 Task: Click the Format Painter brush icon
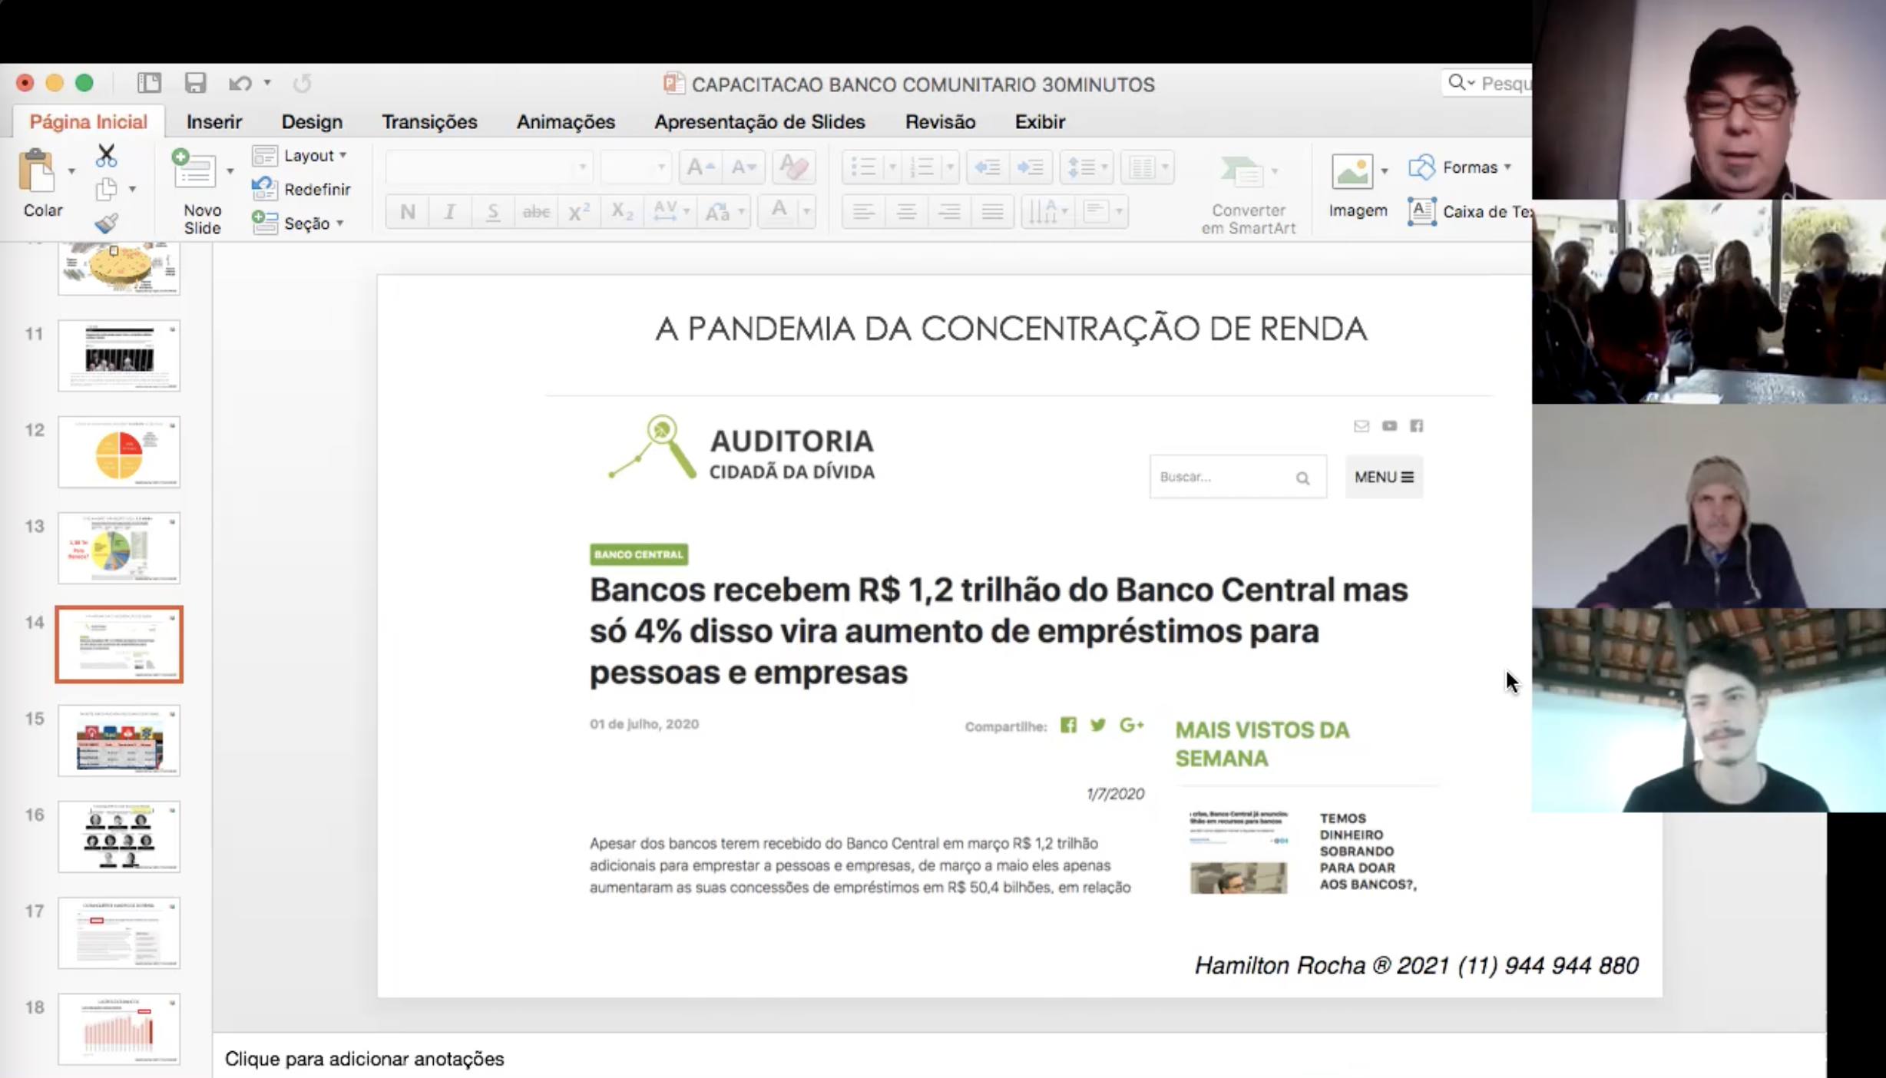point(106,223)
